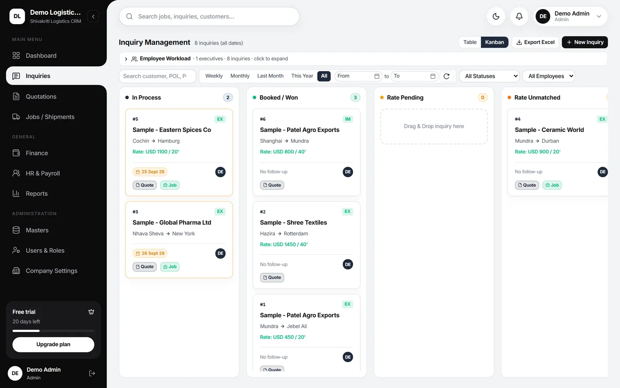Click the Search customer, POL filter field
The height and width of the screenshot is (388, 620).
pyautogui.click(x=158, y=76)
